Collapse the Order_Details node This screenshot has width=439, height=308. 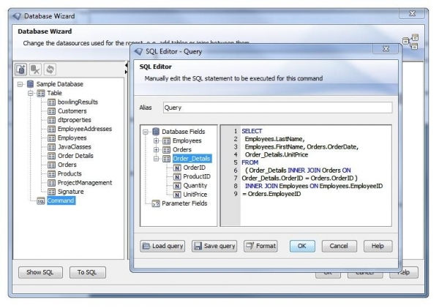coord(156,158)
